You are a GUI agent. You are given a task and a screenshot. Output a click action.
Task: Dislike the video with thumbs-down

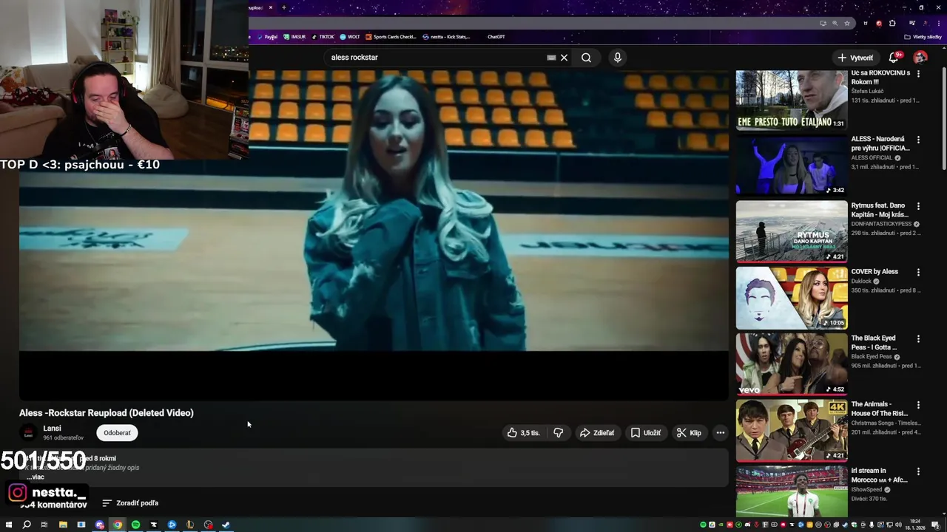tap(559, 433)
